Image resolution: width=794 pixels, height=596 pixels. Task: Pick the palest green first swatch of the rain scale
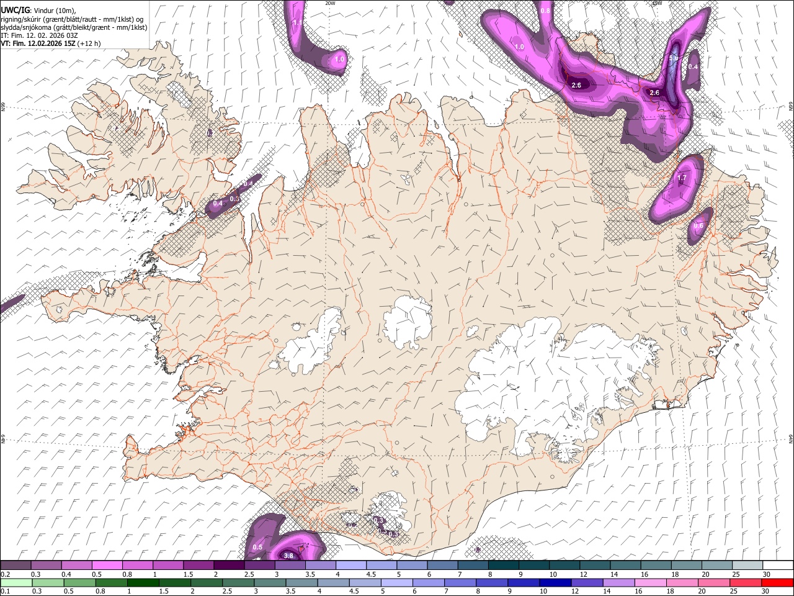pos(16,583)
